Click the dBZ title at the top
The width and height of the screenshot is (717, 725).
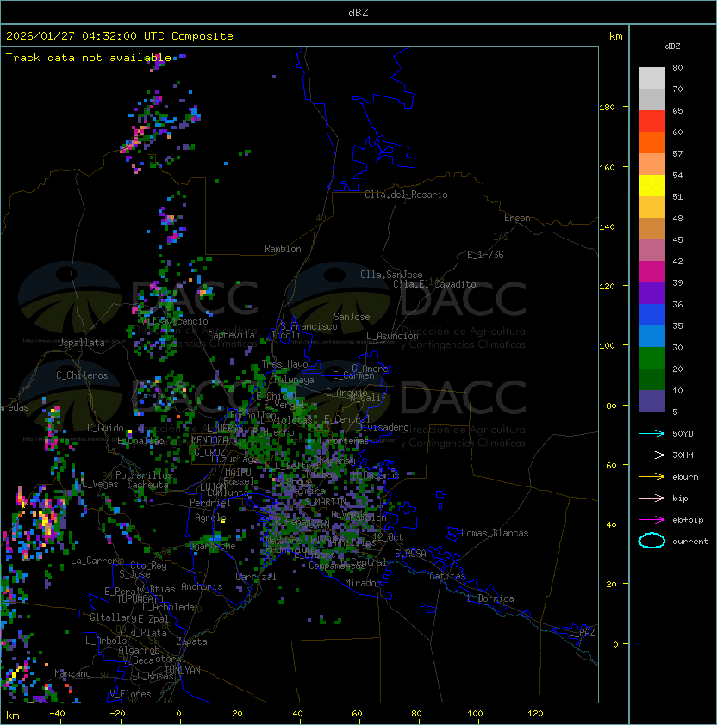[358, 12]
